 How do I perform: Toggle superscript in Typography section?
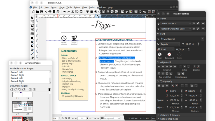pyautogui.click(x=177, y=86)
